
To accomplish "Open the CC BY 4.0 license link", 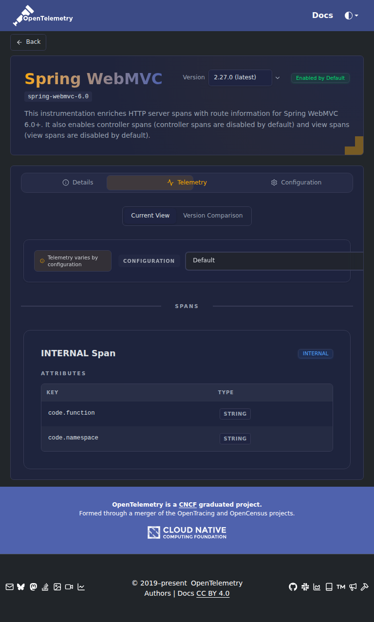I will (x=213, y=594).
